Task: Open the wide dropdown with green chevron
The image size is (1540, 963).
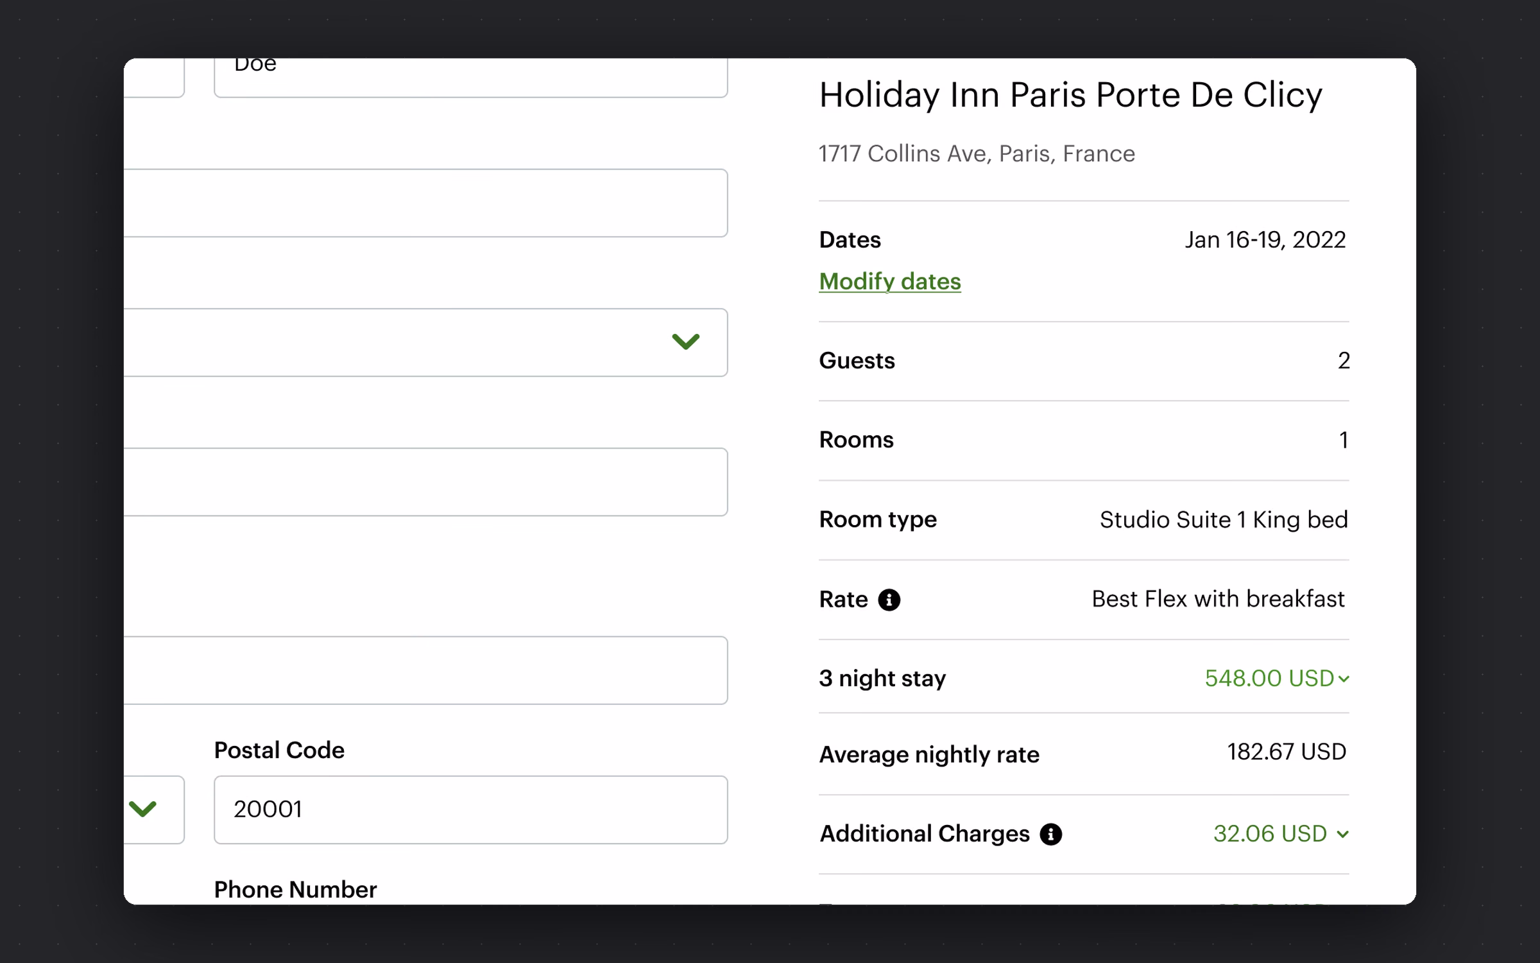Action: [x=425, y=342]
